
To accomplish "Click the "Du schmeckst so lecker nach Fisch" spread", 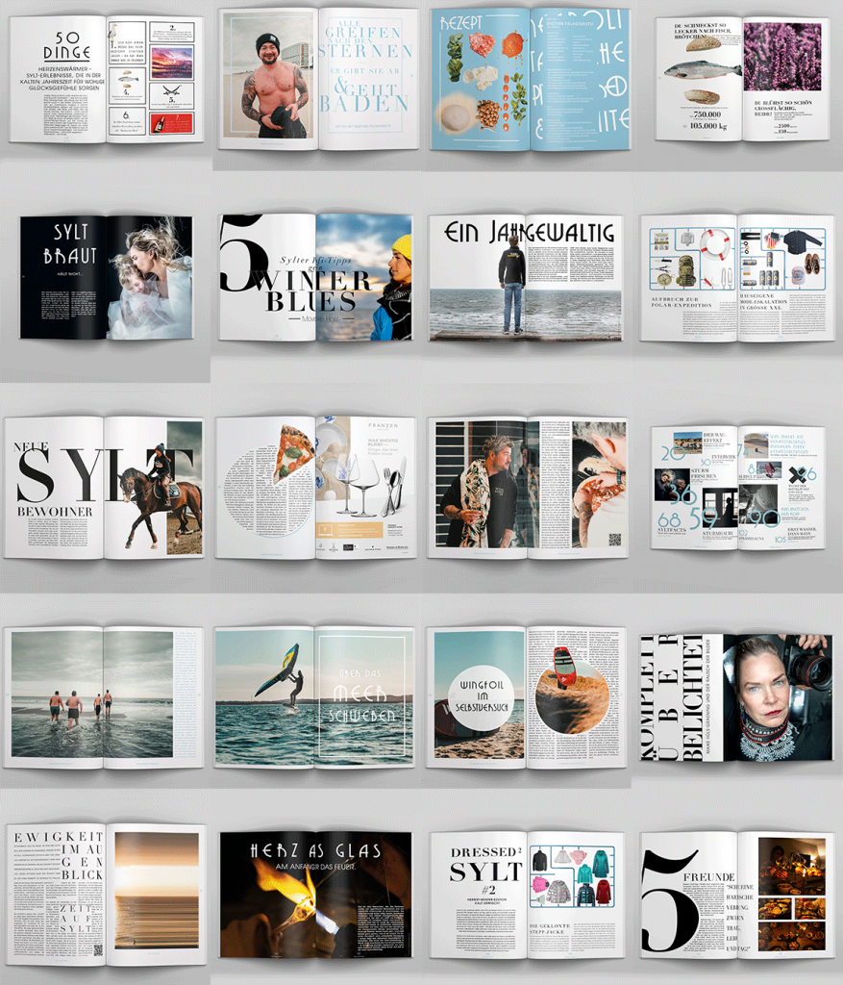I will click(x=735, y=77).
